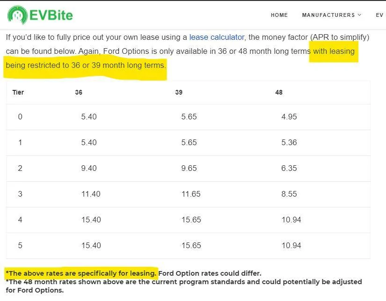
Task: Select Tier 1 row label
Action: (20, 142)
